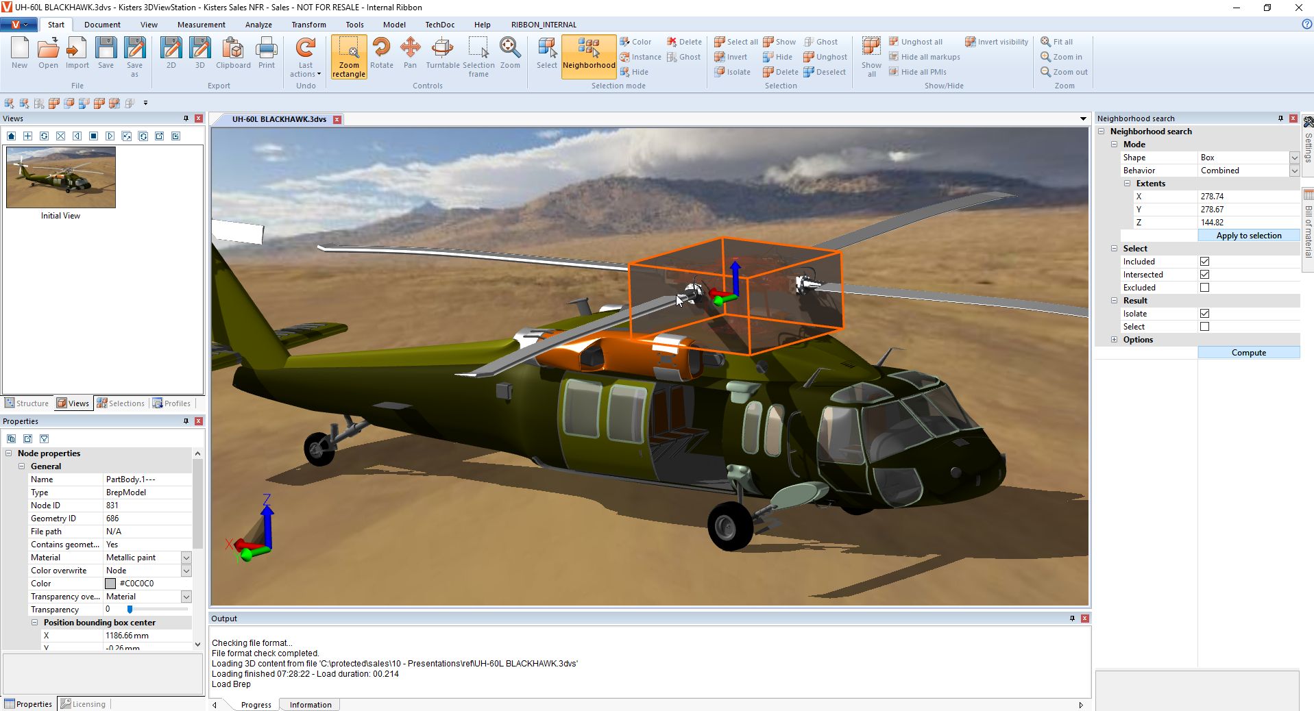Open Color overwrite dropdown
1314x711 pixels.
186,571
